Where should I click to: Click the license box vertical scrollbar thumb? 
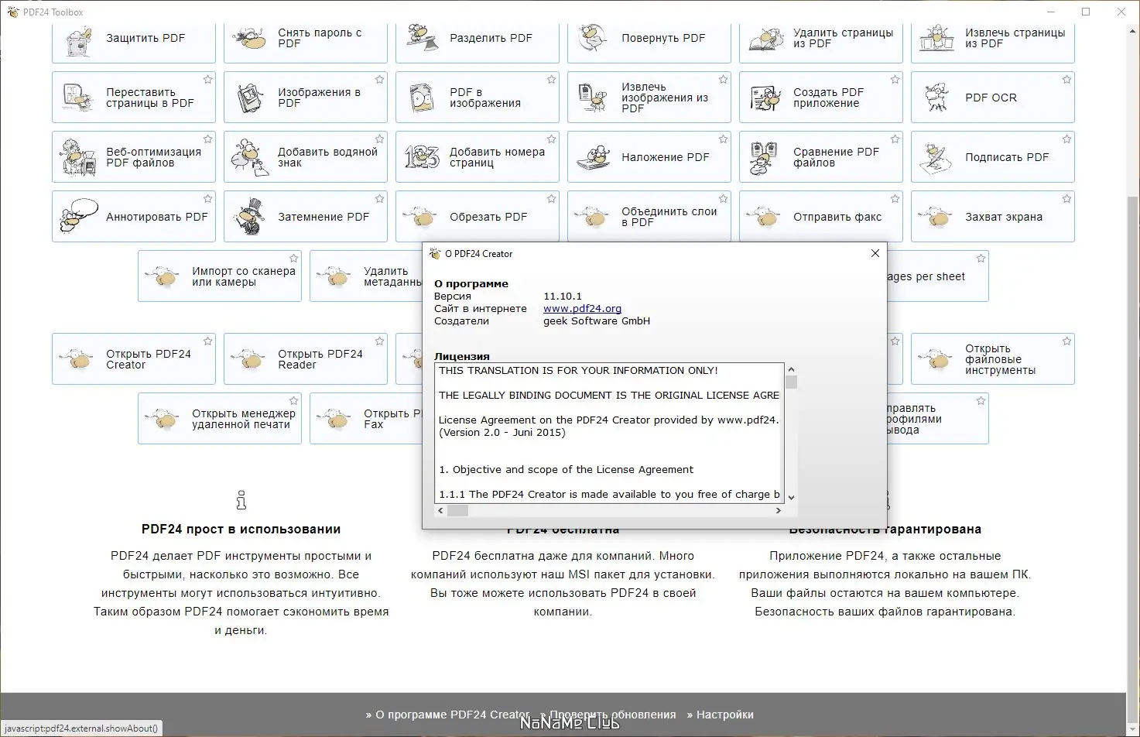[791, 382]
